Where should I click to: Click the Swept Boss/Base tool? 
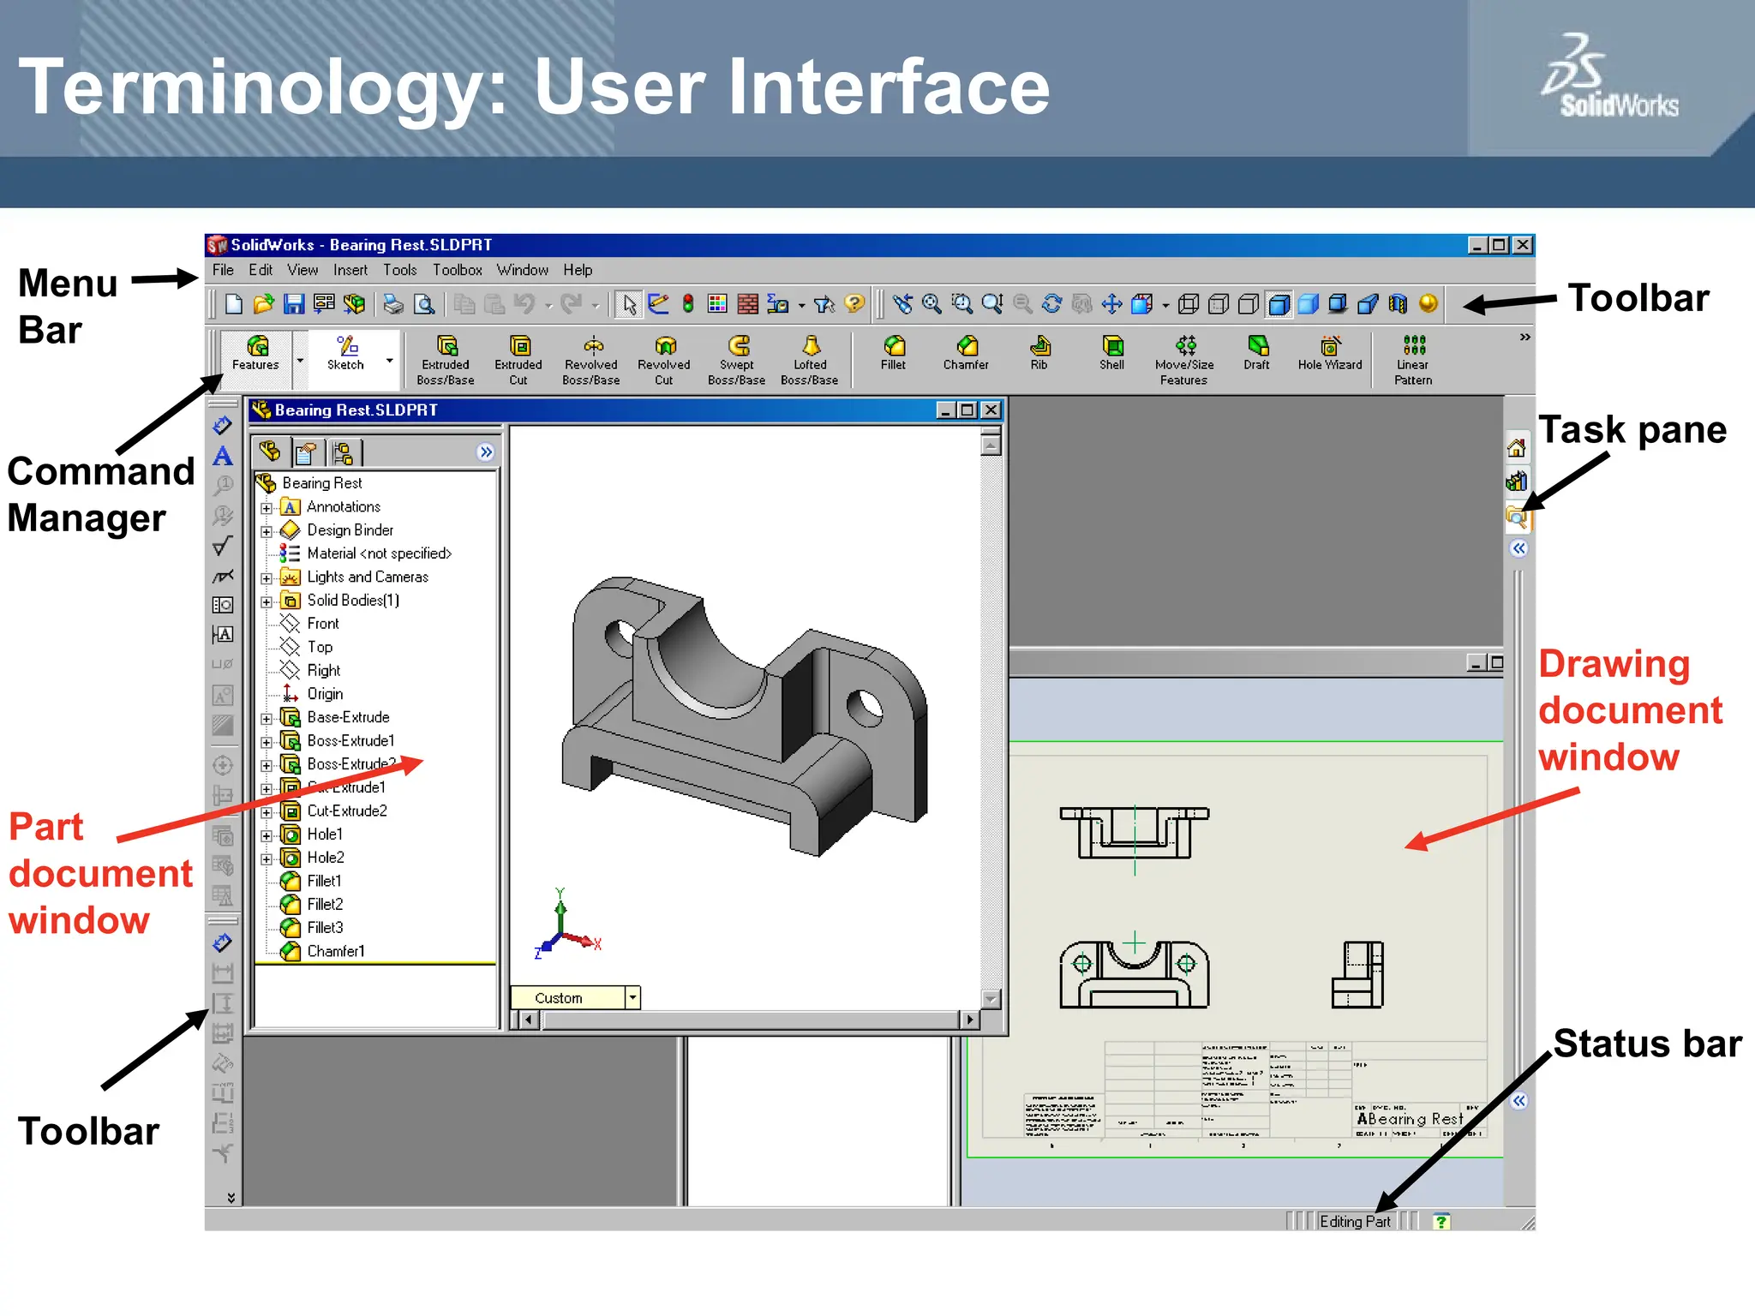point(737,360)
